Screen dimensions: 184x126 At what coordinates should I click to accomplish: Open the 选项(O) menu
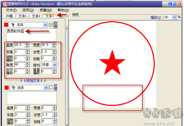[28, 10]
